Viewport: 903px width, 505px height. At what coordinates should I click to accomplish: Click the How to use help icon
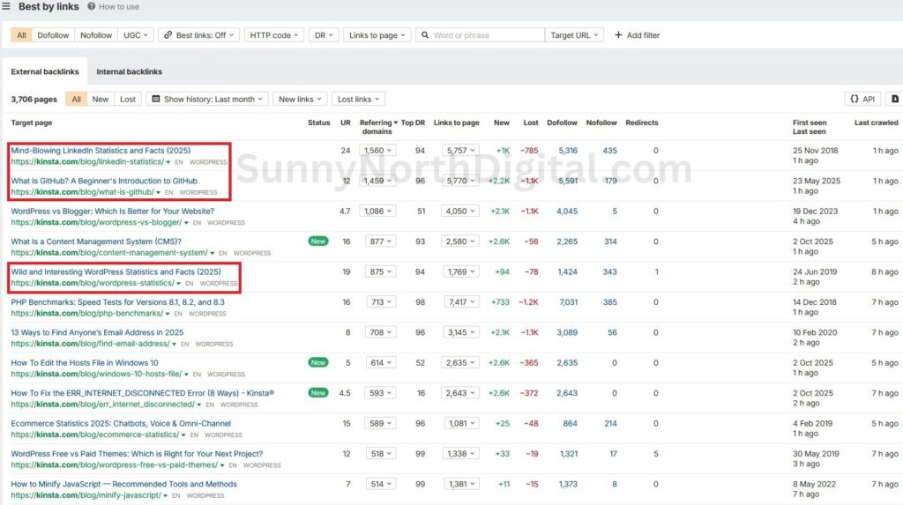click(92, 6)
